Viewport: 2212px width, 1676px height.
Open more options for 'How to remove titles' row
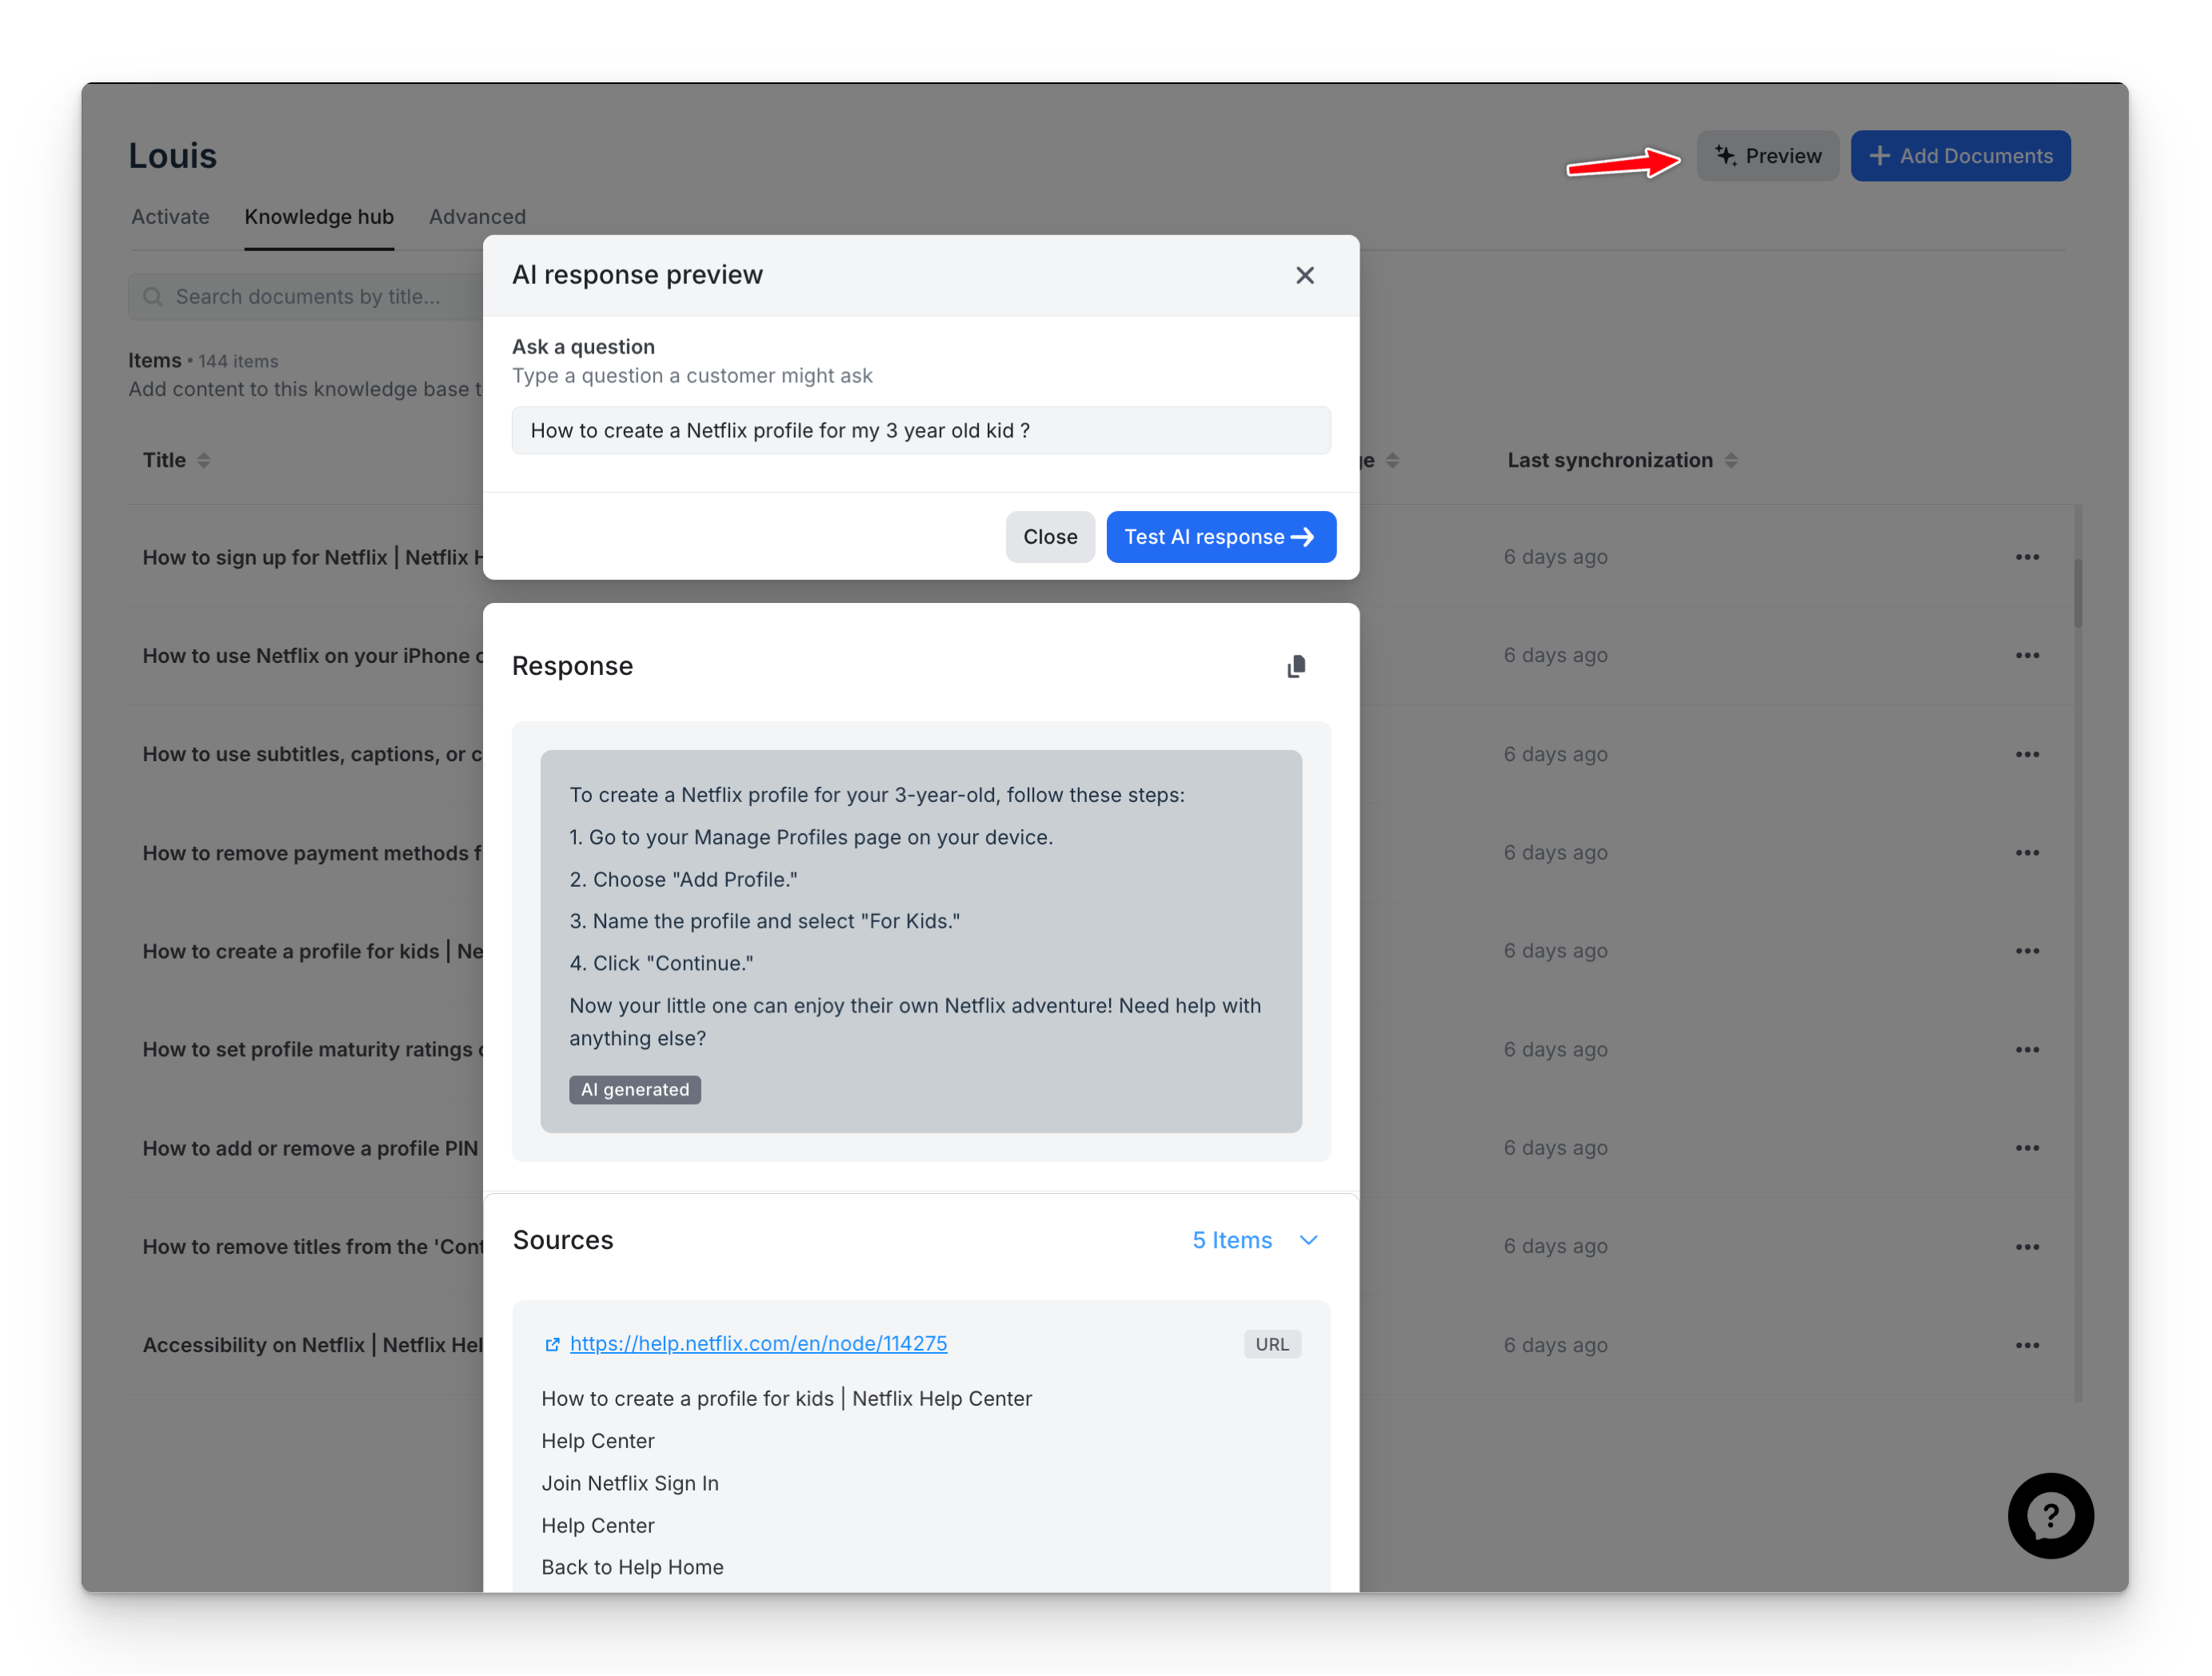click(2026, 1246)
